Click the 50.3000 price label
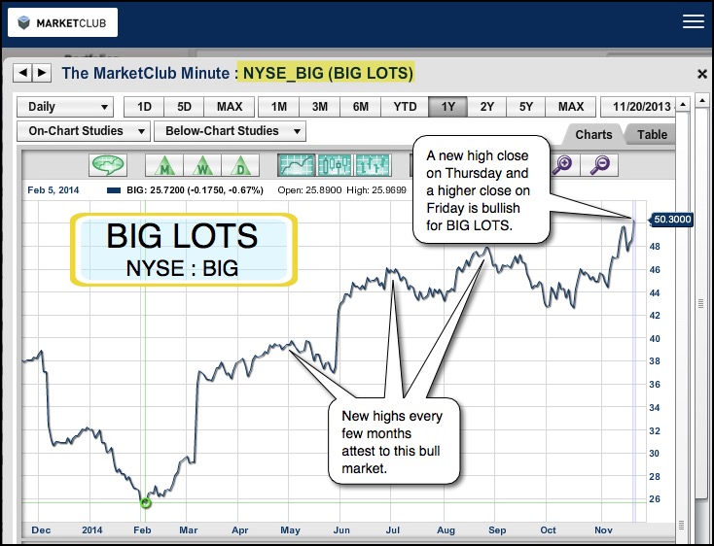The width and height of the screenshot is (714, 546). tap(671, 220)
